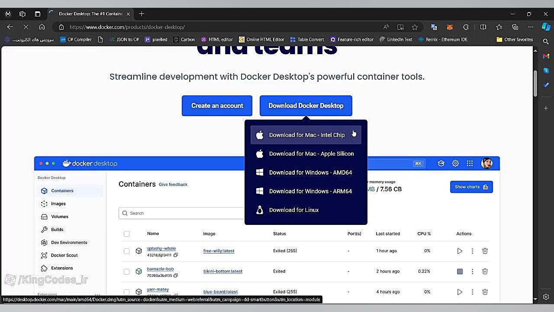Select Dev Environments in Docker sidebar

(x=70, y=243)
